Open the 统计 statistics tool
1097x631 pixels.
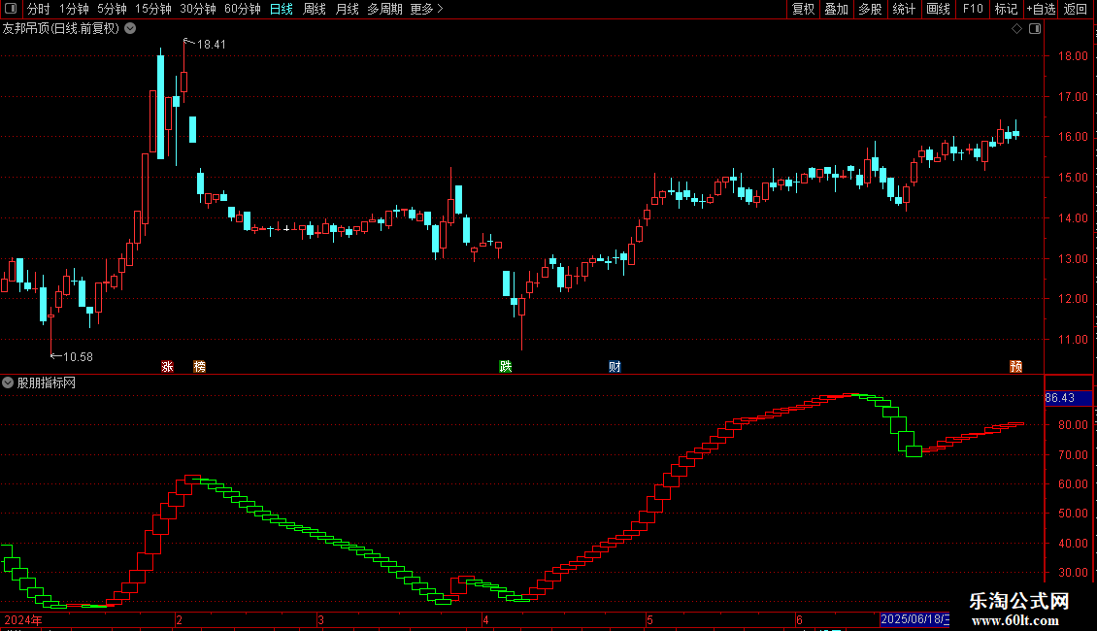pos(904,9)
